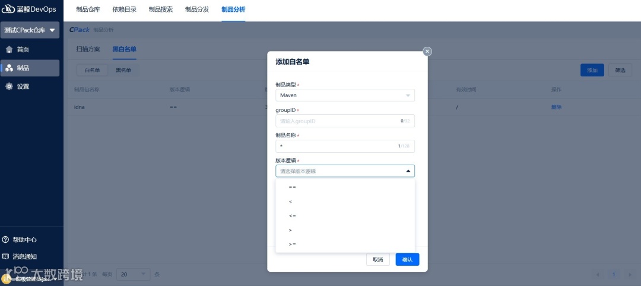Select the <= version logic option
The height and width of the screenshot is (286, 641).
click(x=345, y=216)
